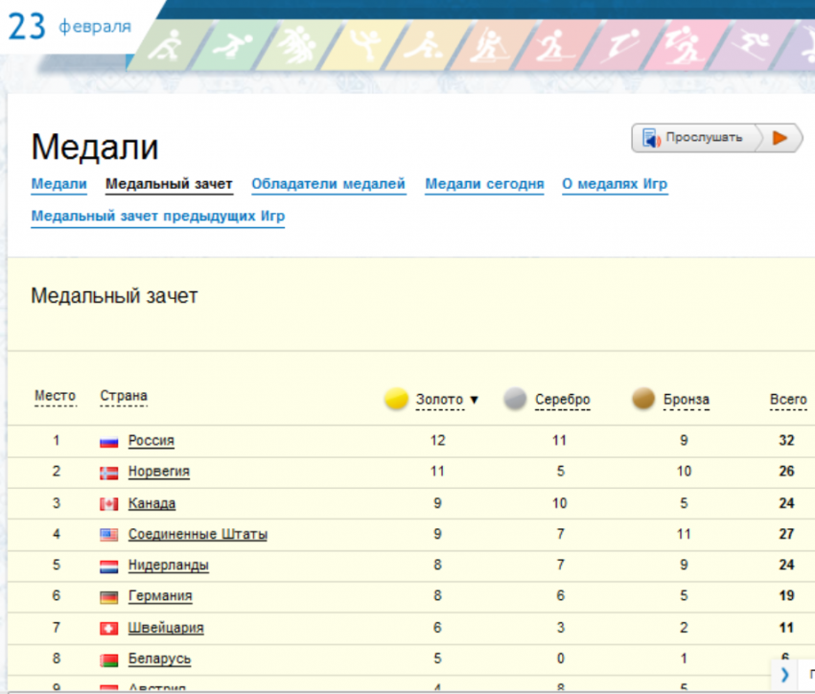Select the speed skating sport icon

pyautogui.click(x=230, y=44)
